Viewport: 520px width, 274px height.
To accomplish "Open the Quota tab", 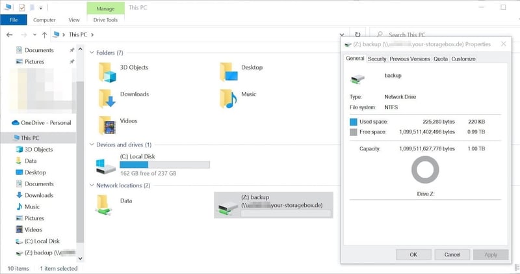I will (x=441, y=59).
